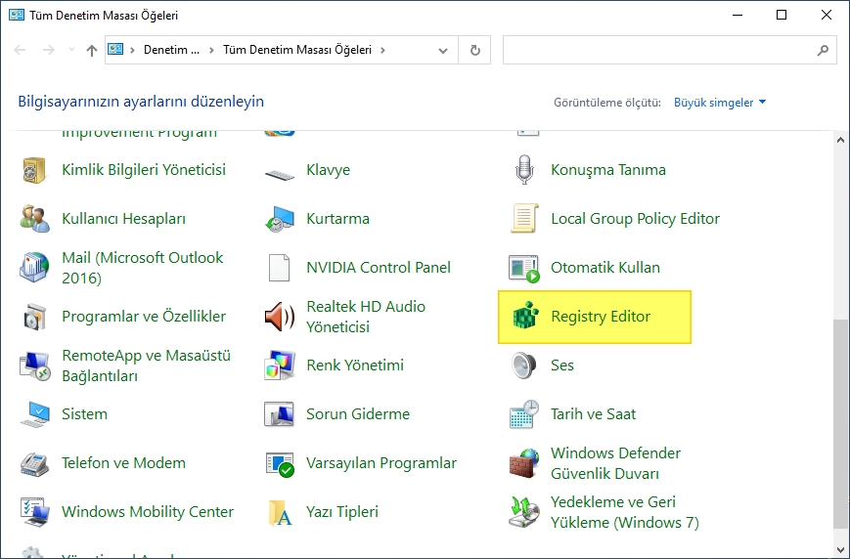Open the Kurtarma recovery icon
The image size is (850, 559).
point(279,219)
